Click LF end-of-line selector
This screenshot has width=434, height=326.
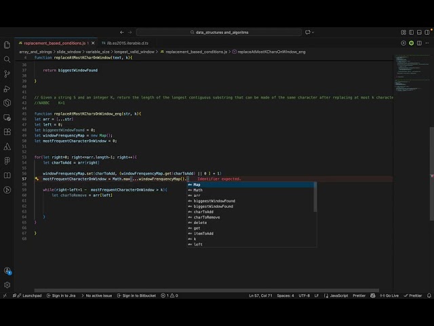tap(317, 295)
